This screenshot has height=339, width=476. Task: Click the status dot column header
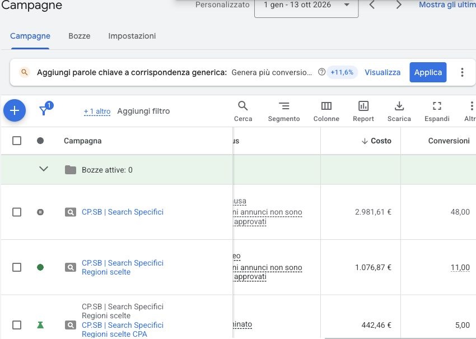coord(40,141)
